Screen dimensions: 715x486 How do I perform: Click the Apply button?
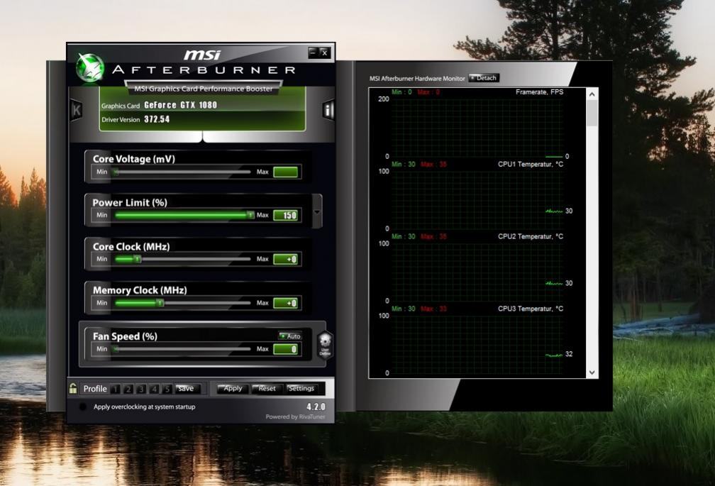233,388
